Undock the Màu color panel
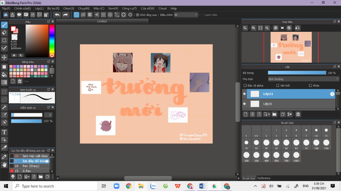Screen dimensions: 341x191 (x=49, y=22)
